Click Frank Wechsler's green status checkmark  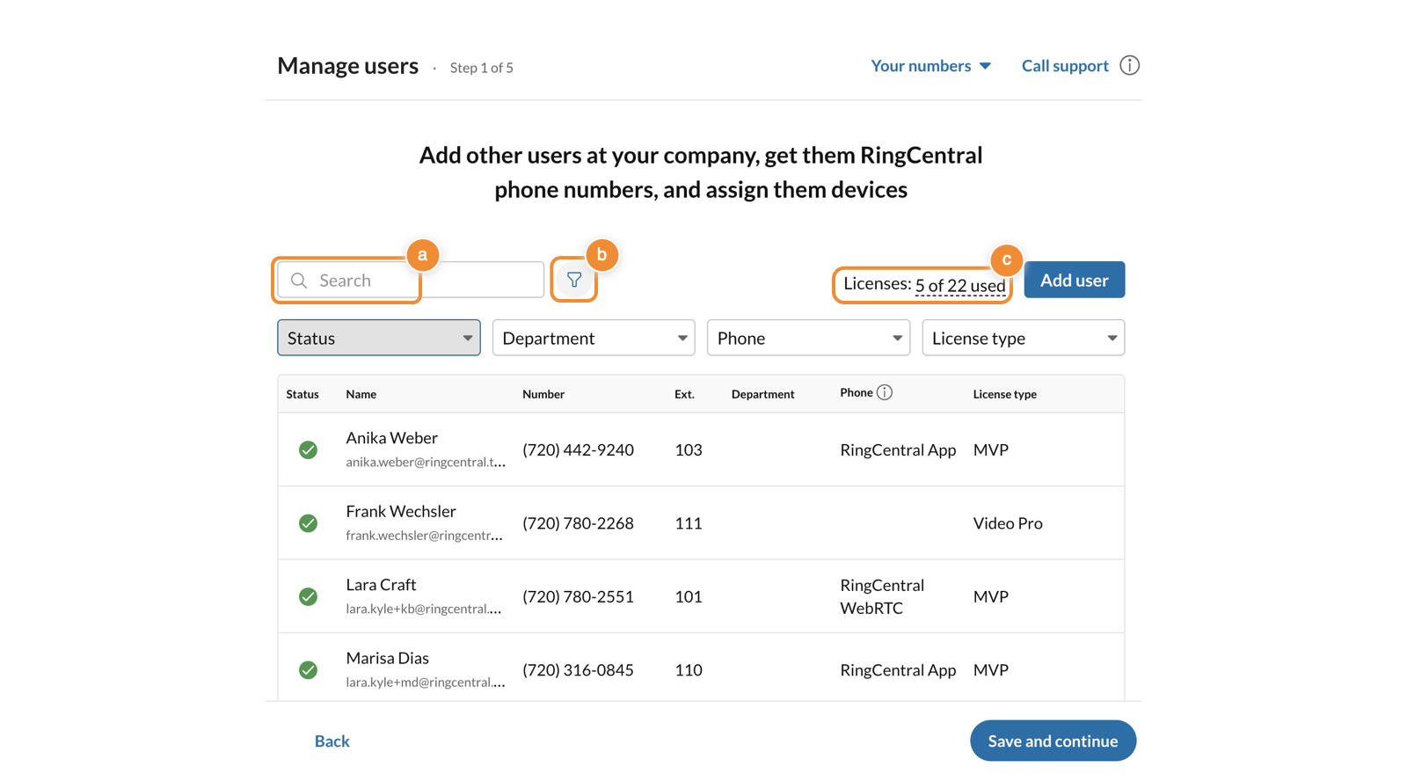308,523
